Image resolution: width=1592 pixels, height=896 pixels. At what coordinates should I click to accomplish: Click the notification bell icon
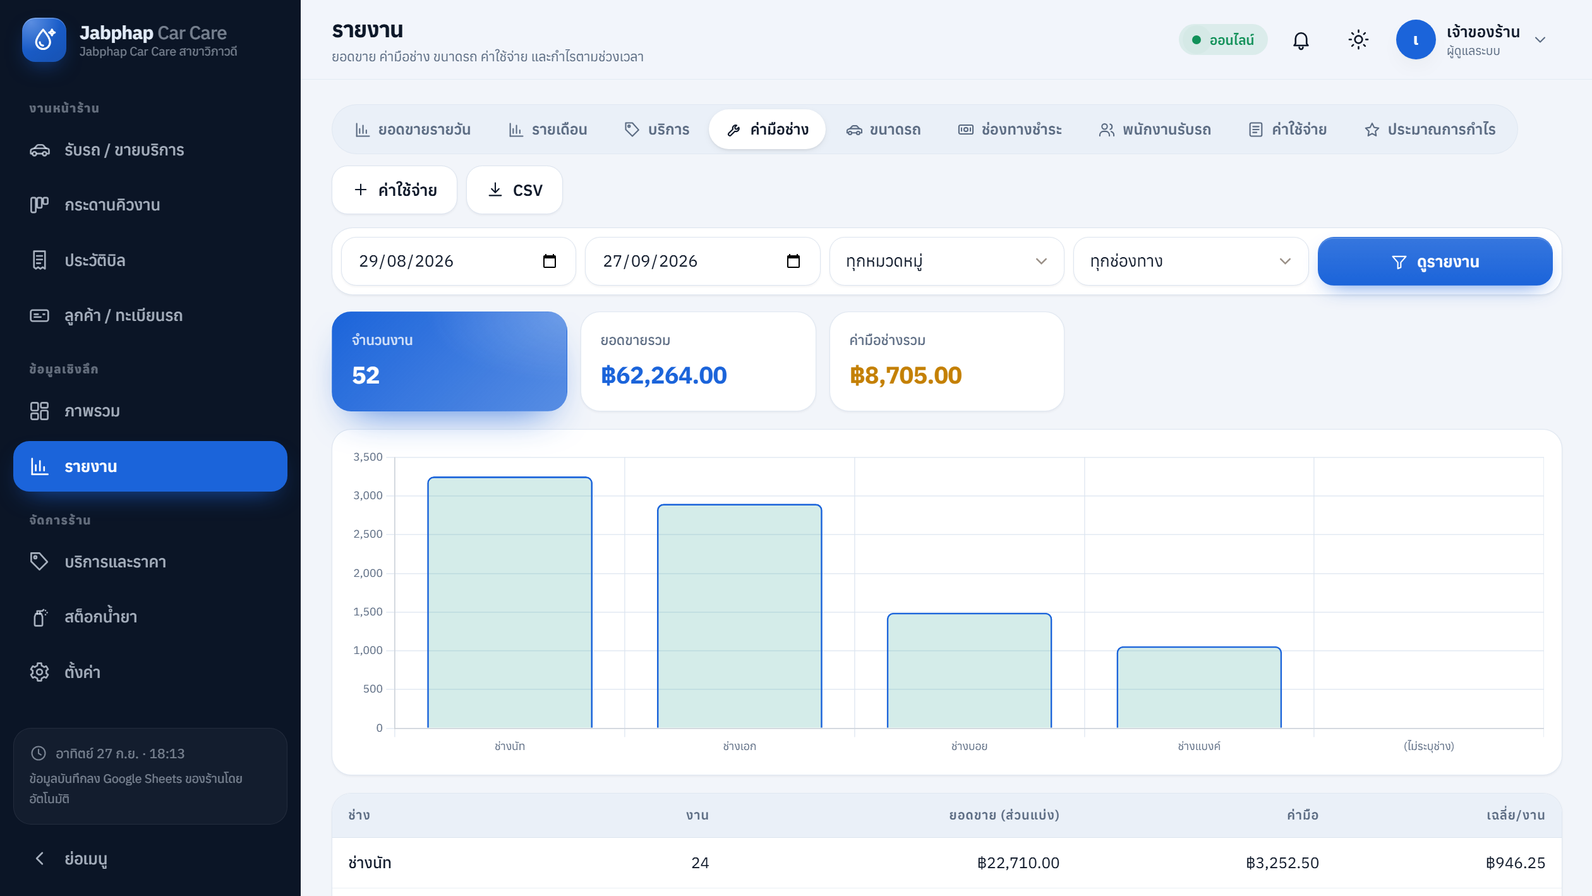tap(1301, 40)
